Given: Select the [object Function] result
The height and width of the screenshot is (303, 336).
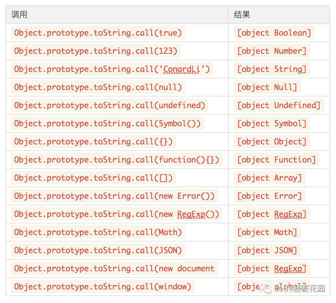Looking at the screenshot, I should point(276,160).
